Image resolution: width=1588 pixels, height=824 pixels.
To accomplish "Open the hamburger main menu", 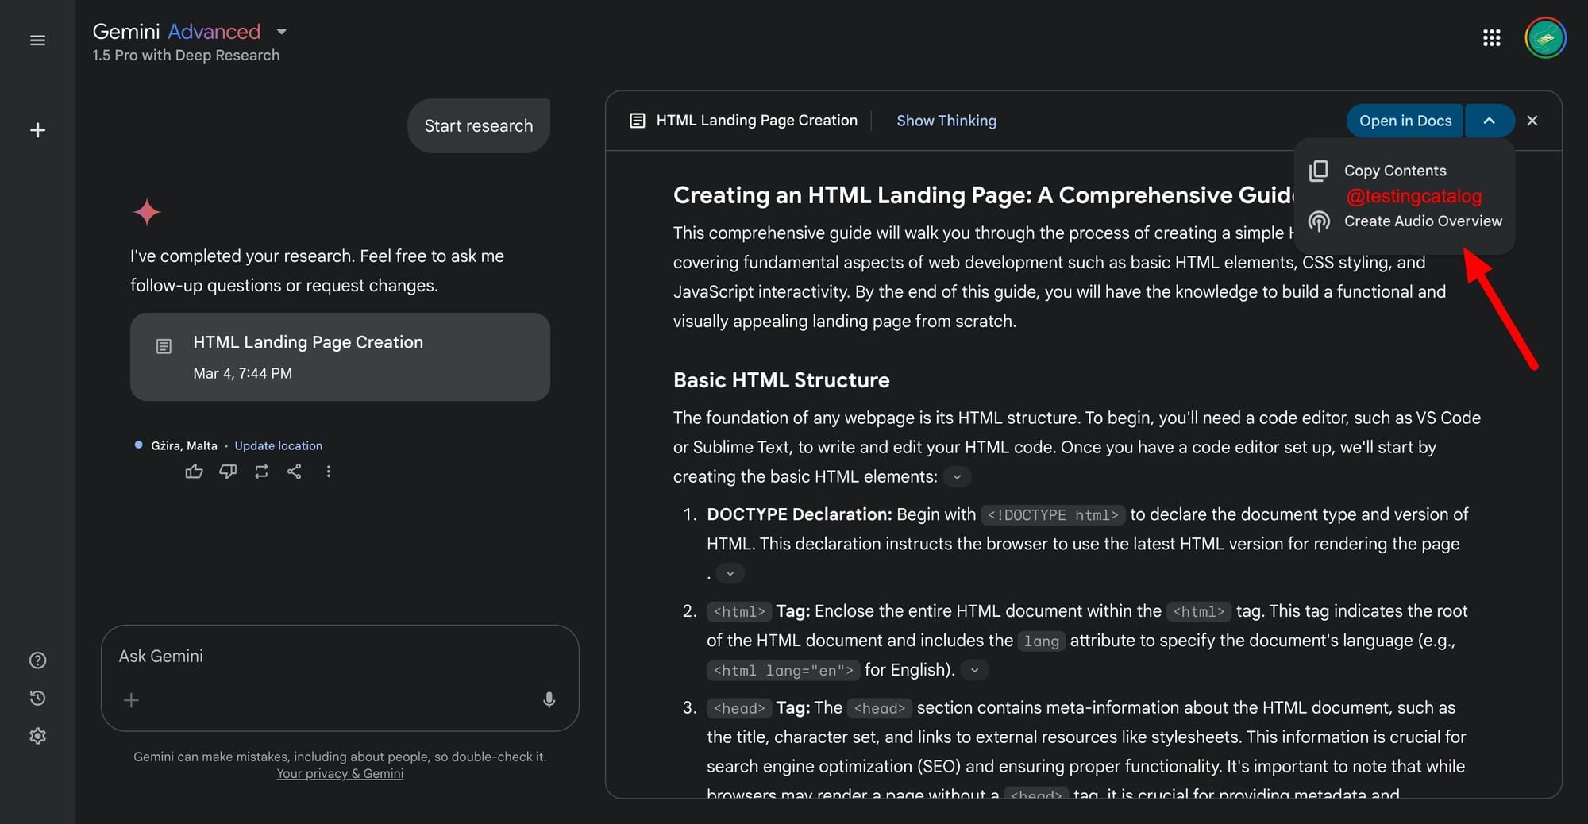I will coord(37,40).
